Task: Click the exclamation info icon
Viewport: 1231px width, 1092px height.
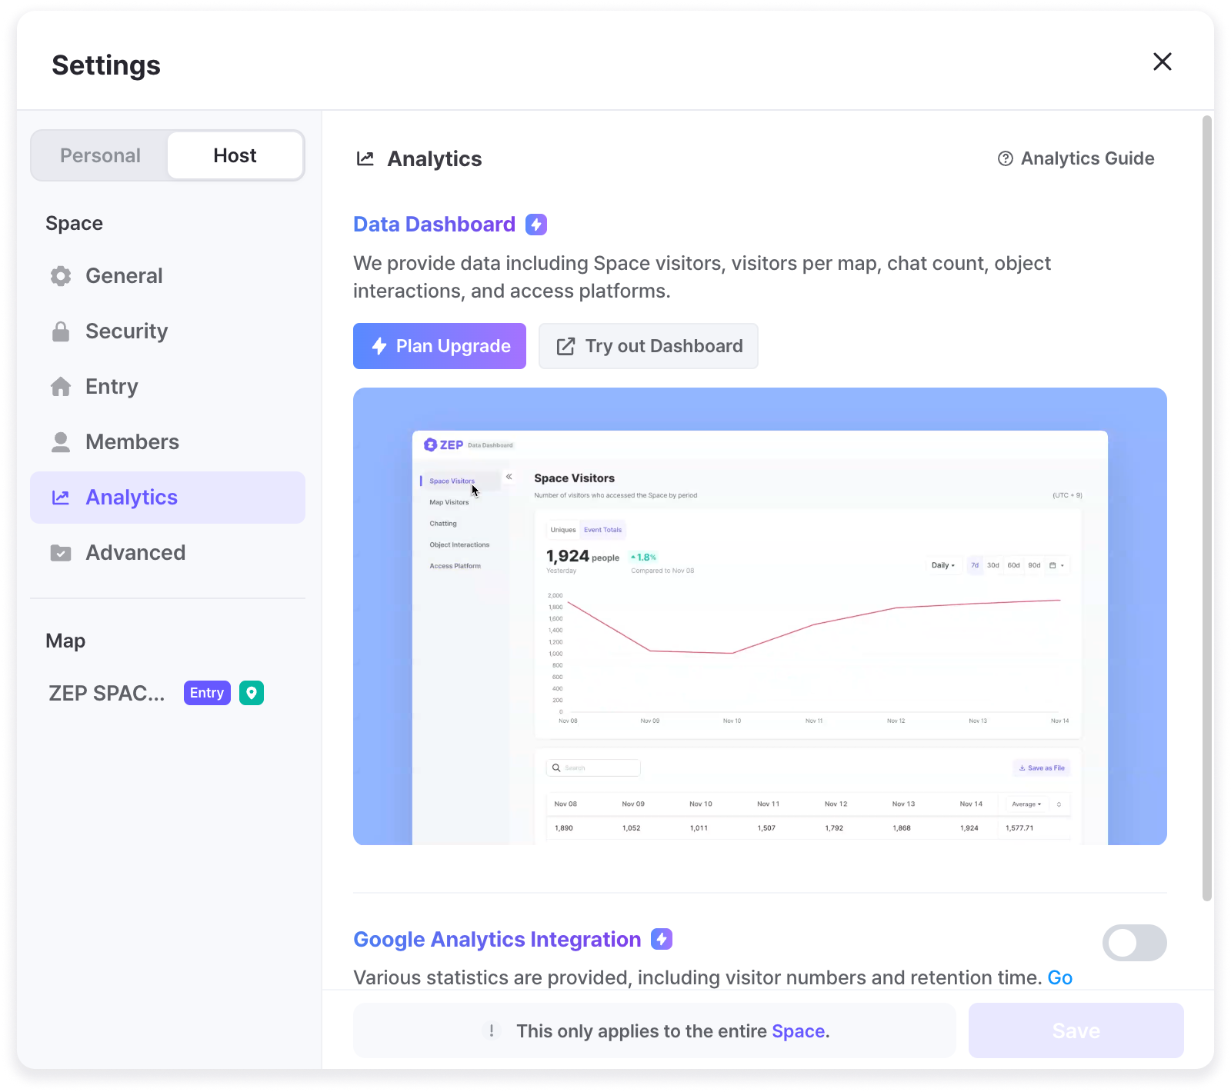Action: 492,1030
